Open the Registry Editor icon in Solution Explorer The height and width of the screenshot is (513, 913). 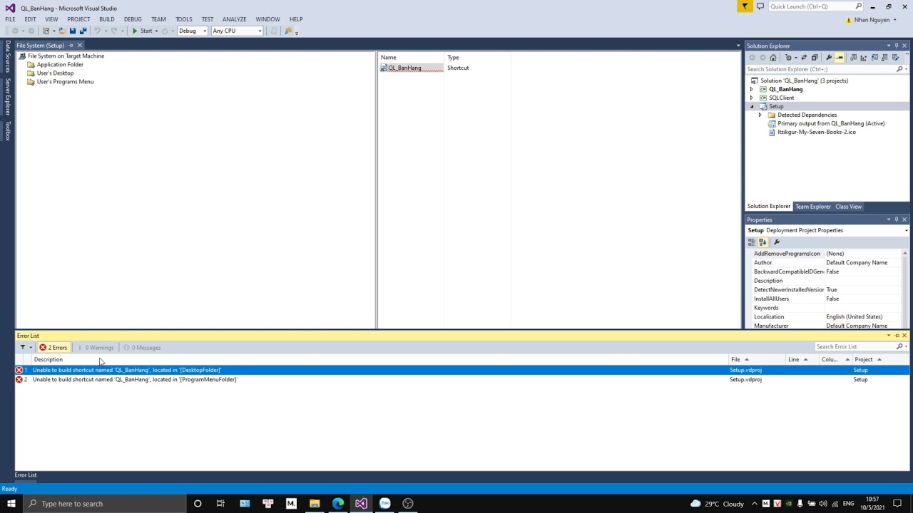pos(864,58)
